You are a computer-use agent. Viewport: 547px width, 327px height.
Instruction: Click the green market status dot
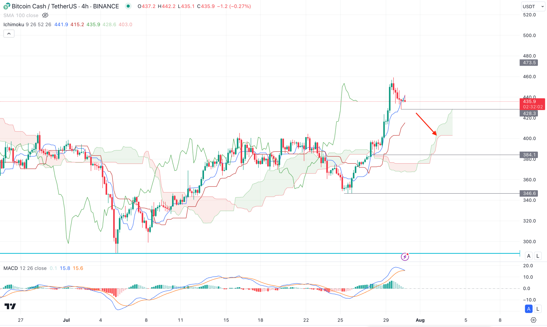coord(128,6)
